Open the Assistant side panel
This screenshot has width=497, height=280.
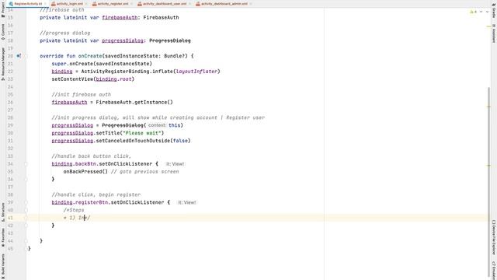tap(494, 33)
